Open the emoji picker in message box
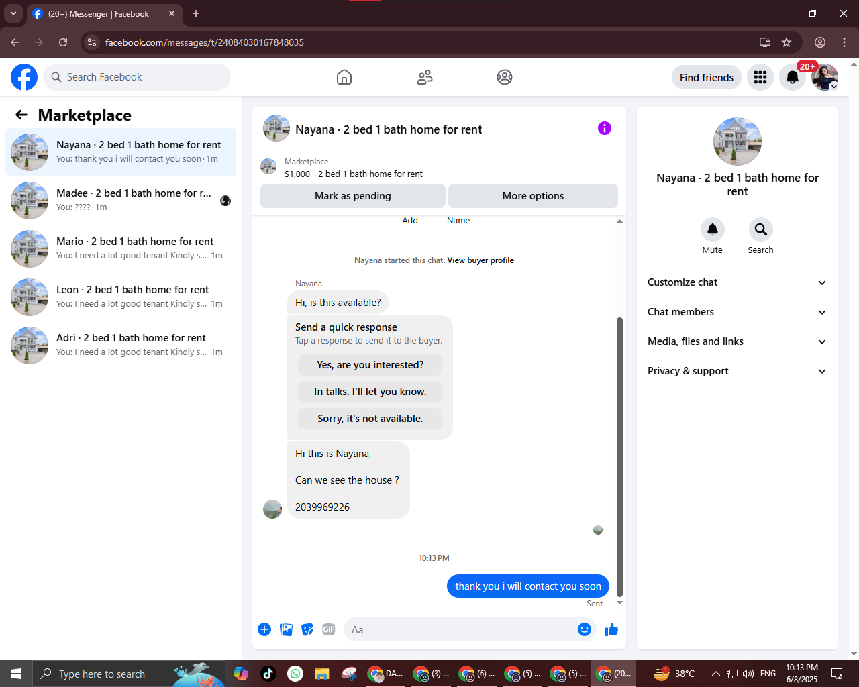859x687 pixels. coord(585,629)
